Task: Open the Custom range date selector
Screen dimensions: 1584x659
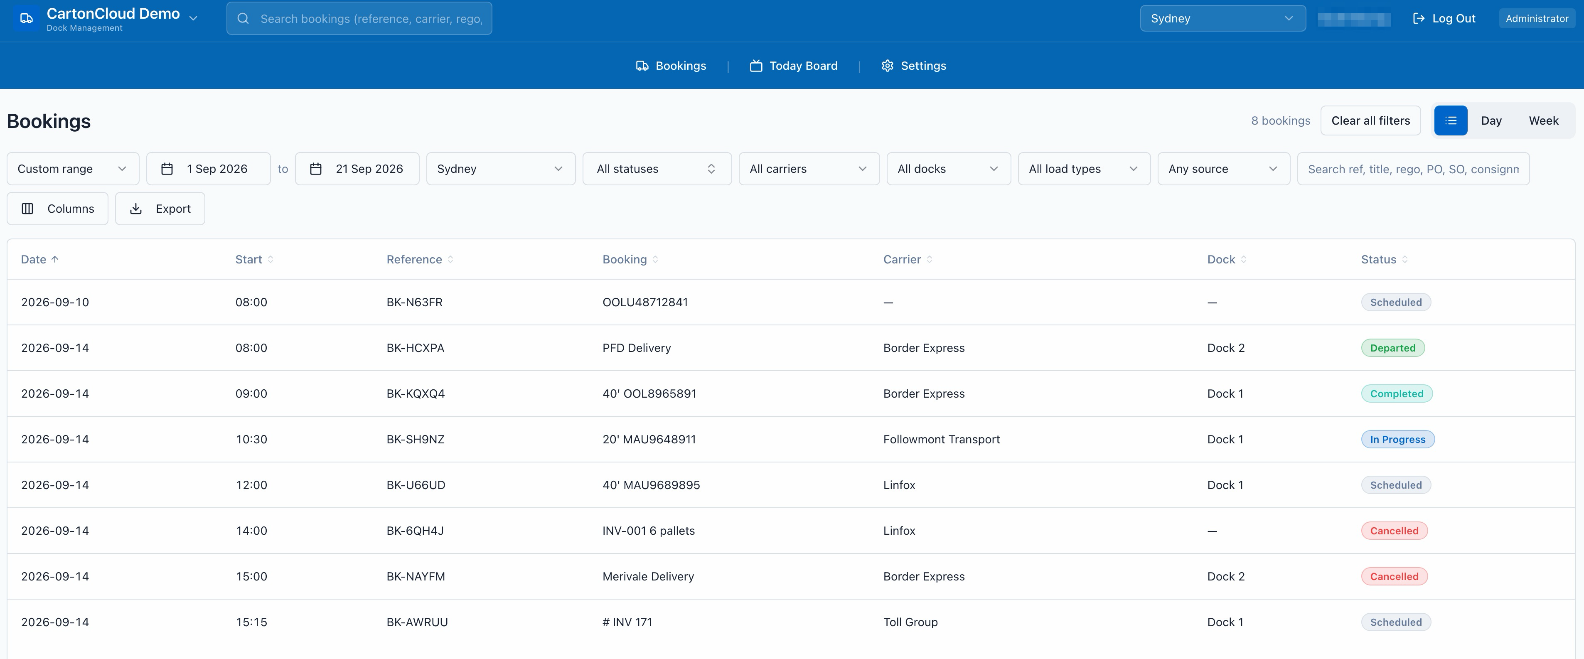Action: (x=73, y=168)
